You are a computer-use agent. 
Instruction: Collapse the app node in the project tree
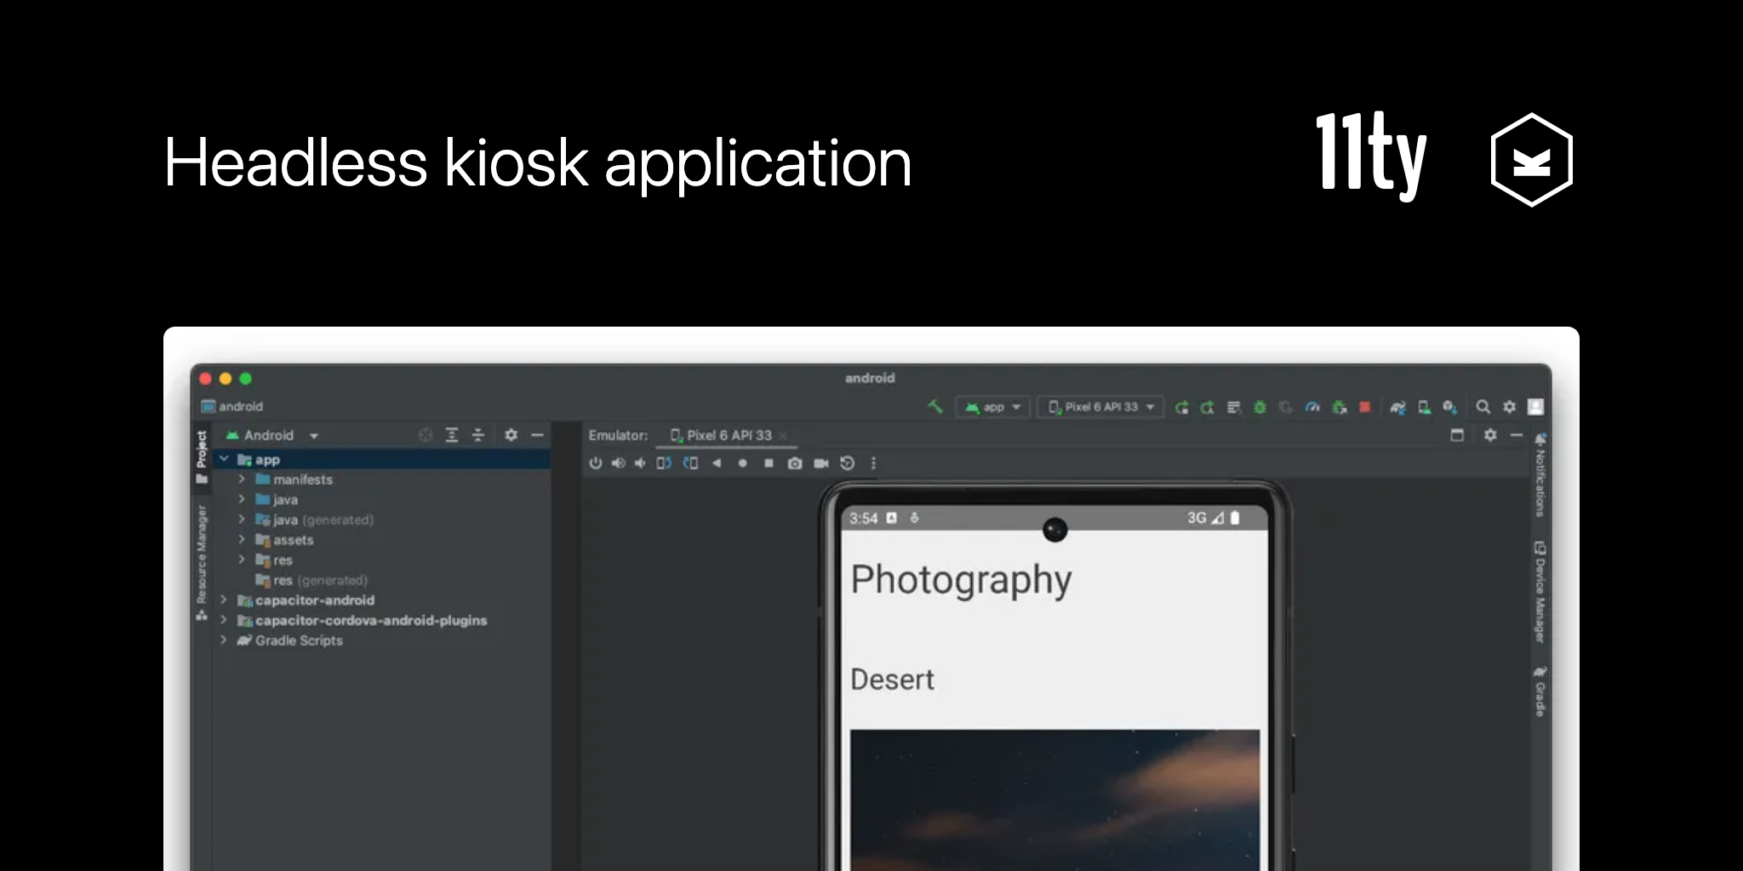point(224,459)
